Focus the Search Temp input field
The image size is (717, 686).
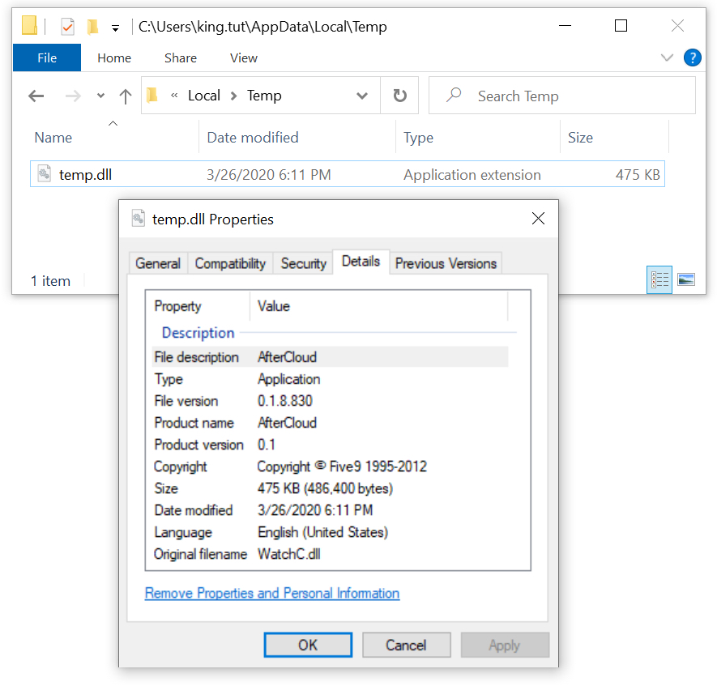click(562, 96)
